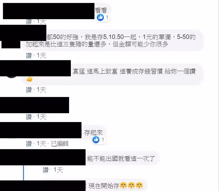Click the 1天 timestamp under 能不能出國 reply

pyautogui.click(x=58, y=170)
